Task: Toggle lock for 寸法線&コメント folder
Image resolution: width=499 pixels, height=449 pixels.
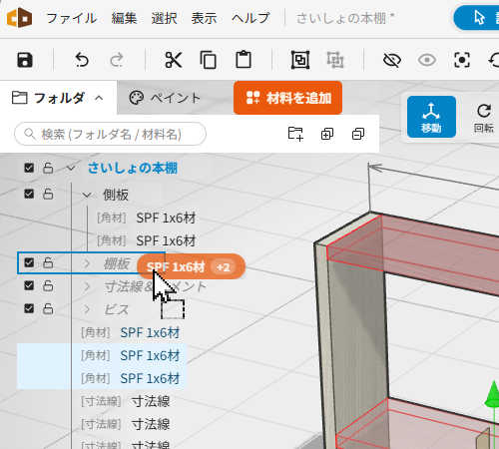Action: (48, 285)
